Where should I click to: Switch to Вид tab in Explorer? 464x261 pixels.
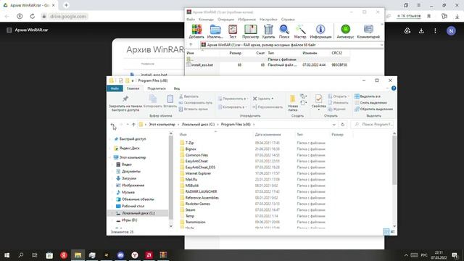pyautogui.click(x=177, y=88)
